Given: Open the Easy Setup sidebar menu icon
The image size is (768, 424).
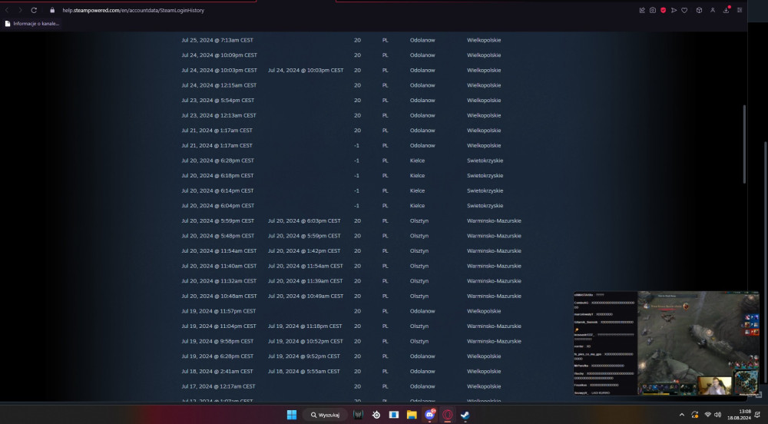Looking at the screenshot, I should [740, 10].
